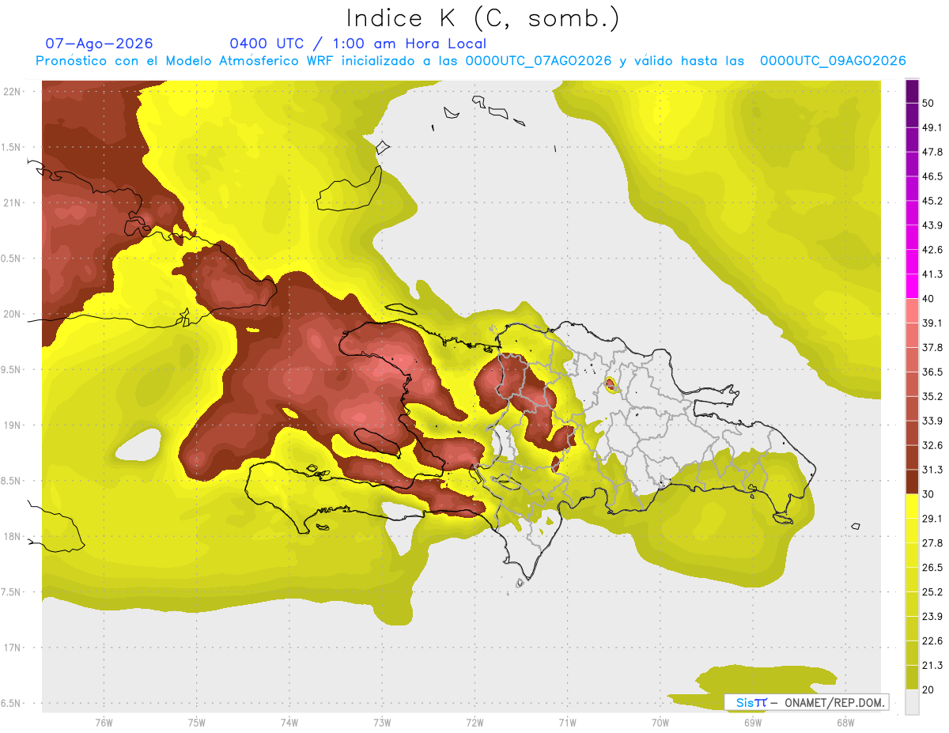
Task: Click the dark purple swatch above the 50 mark
Action: click(x=913, y=91)
